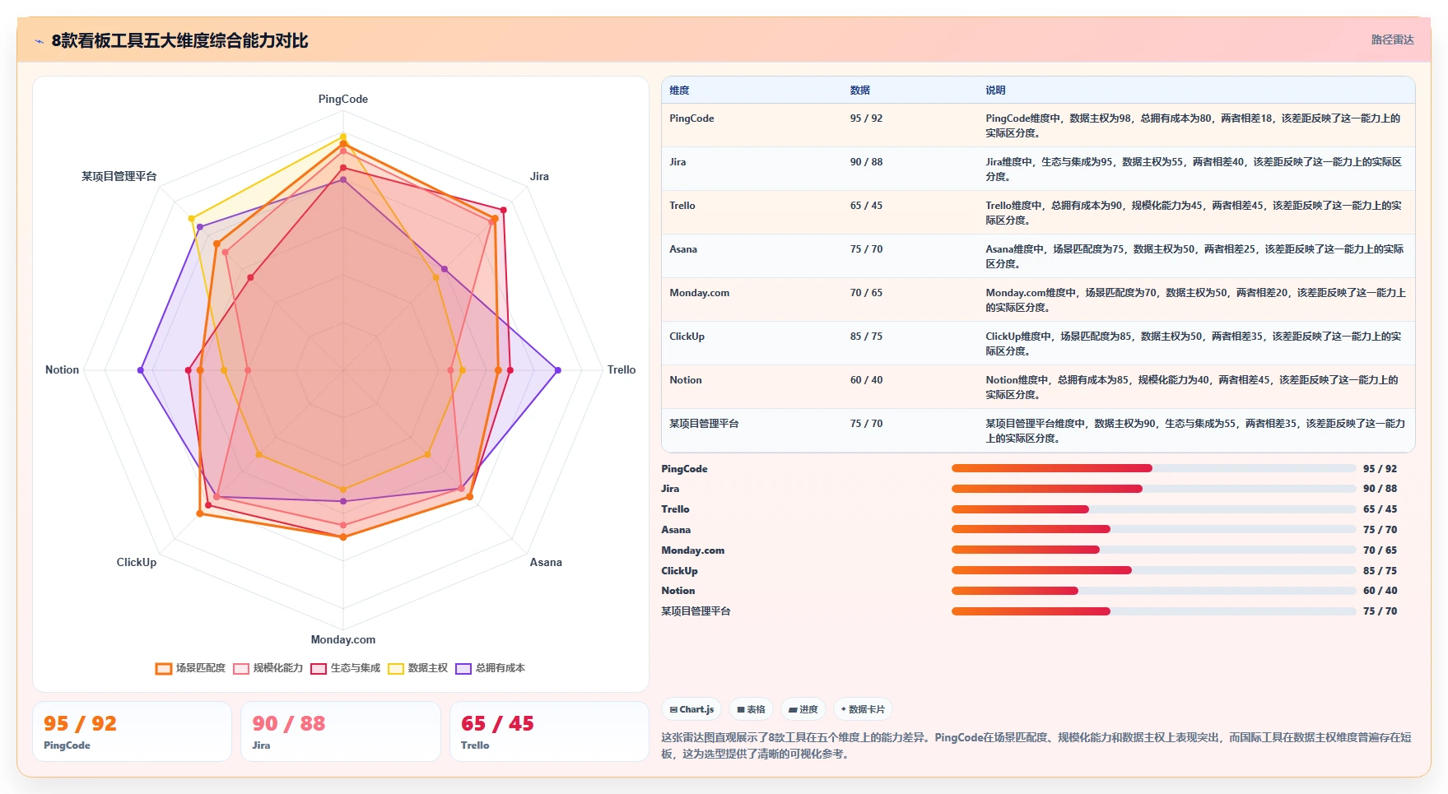Click the PingCode row description about 数据主权为98

click(1193, 126)
